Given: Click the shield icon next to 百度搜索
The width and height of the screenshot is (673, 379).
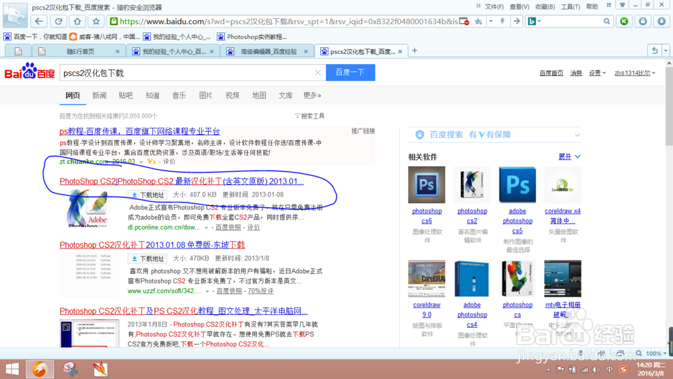Looking at the screenshot, I should pyautogui.click(x=420, y=135).
